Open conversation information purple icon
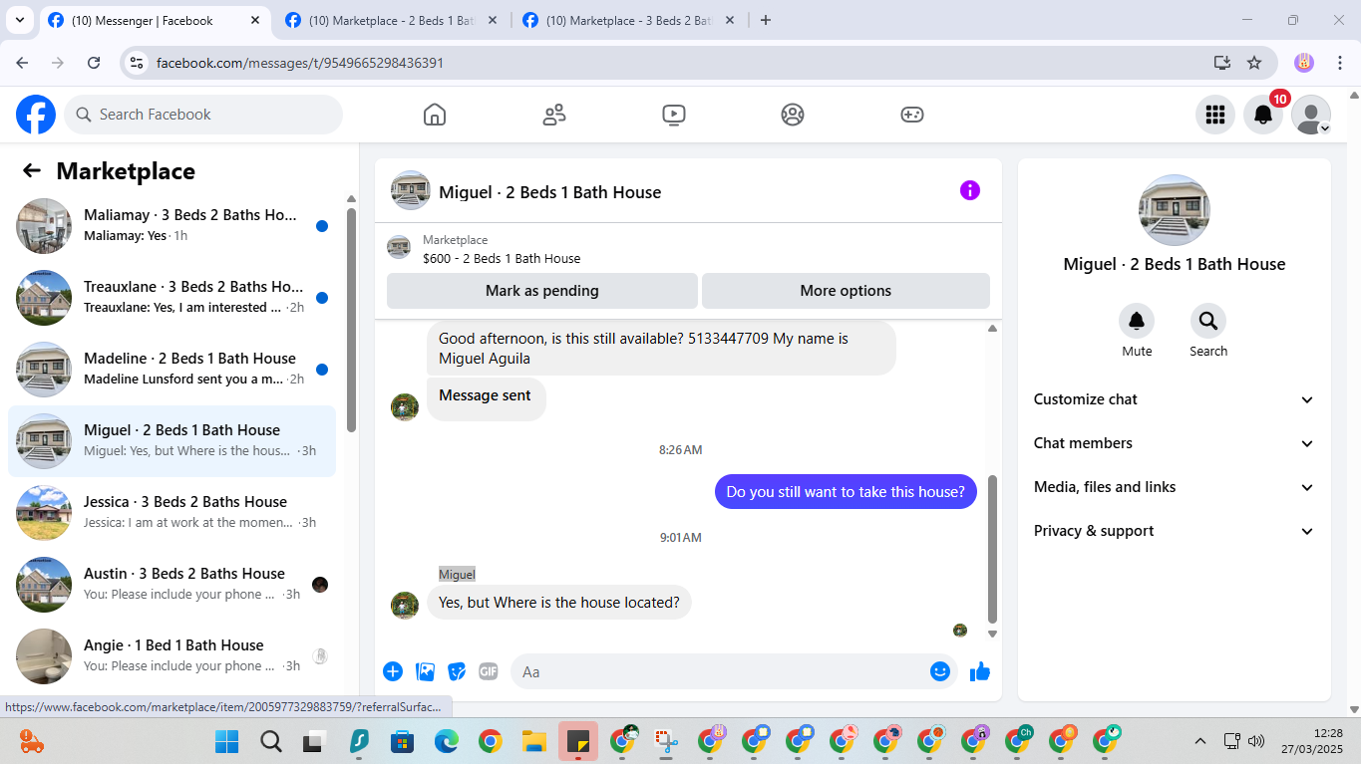Screen dimensions: 1361x764 [970, 190]
